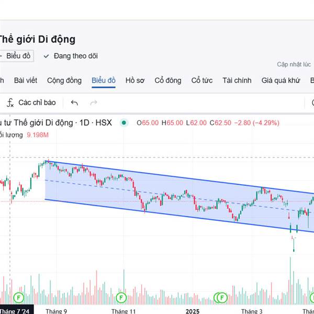The height and width of the screenshot is (314, 314).
Task: Click the change value −2.80 (−4.29%)
Action: coord(257,123)
